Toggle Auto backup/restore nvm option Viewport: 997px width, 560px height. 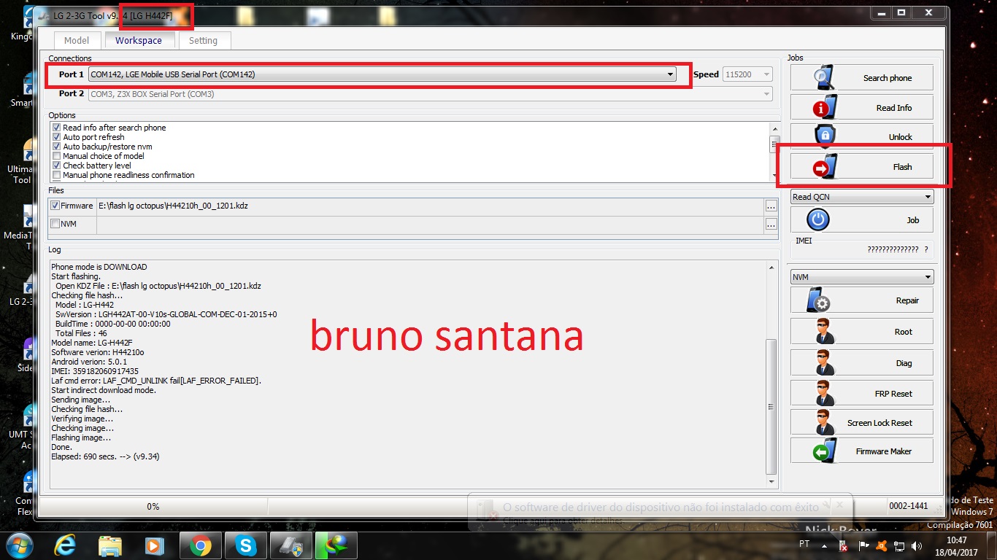56,147
